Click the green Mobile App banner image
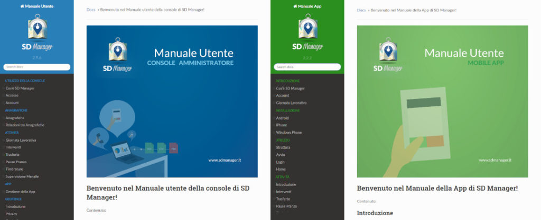 (442, 102)
